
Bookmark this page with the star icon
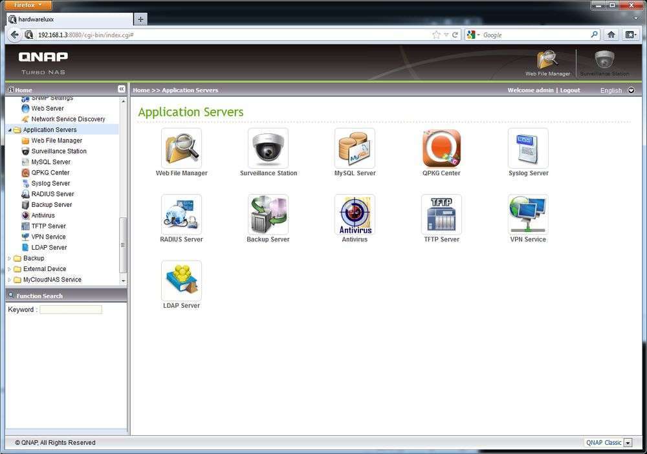pos(436,35)
